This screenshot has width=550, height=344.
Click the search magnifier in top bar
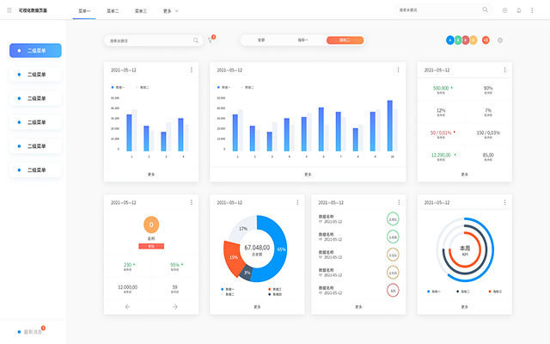coord(485,10)
